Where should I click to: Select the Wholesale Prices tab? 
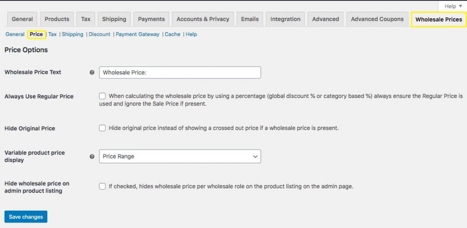click(438, 20)
